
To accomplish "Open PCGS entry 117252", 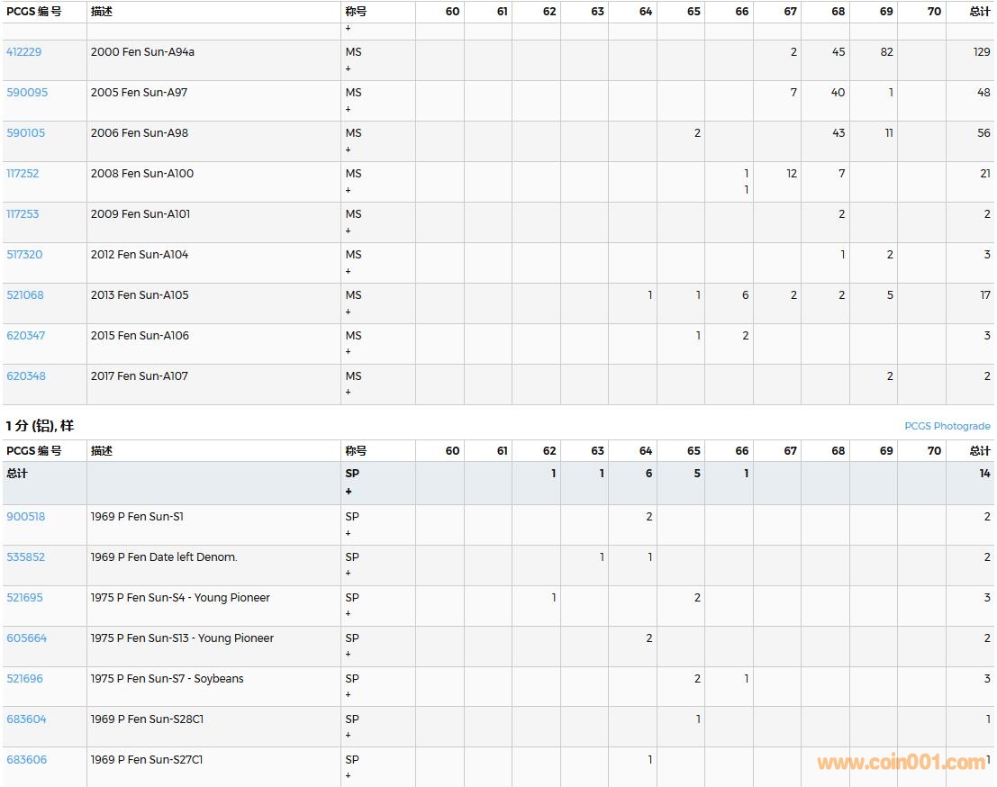I will coord(23,174).
